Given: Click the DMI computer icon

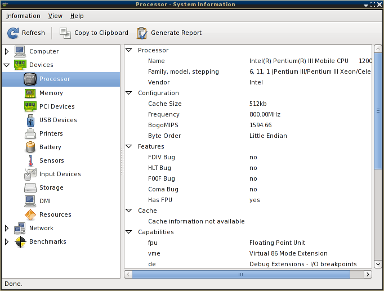Looking at the screenshot, I should pos(30,201).
